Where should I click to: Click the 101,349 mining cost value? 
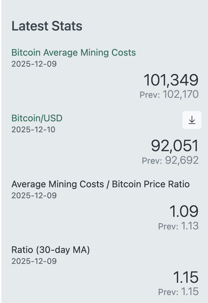[x=171, y=80]
